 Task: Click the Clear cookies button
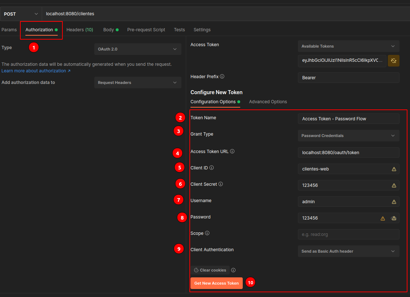210,270
